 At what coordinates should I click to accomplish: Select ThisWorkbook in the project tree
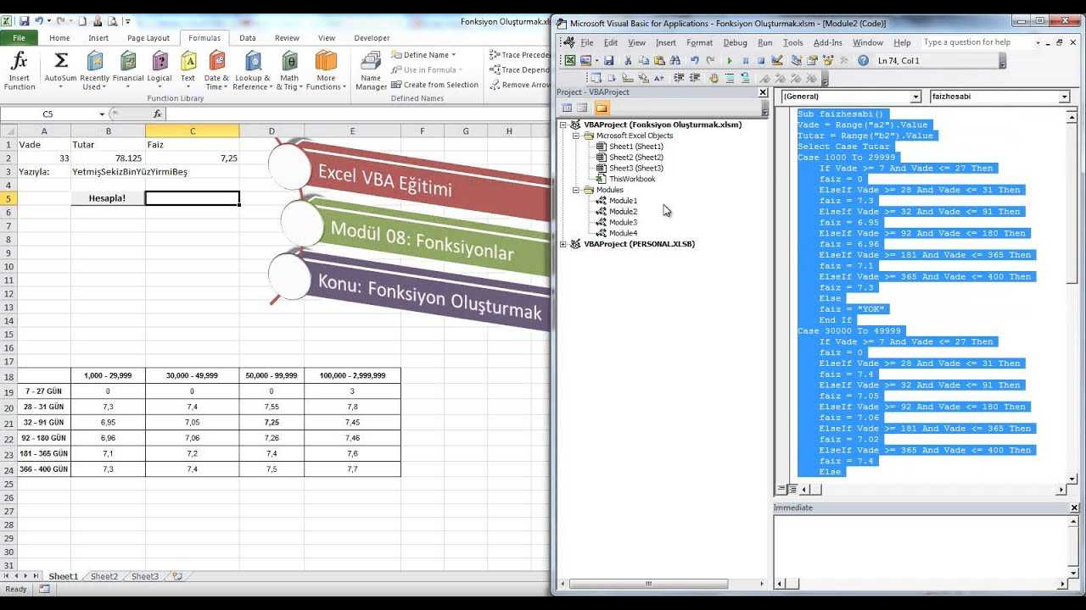631,179
